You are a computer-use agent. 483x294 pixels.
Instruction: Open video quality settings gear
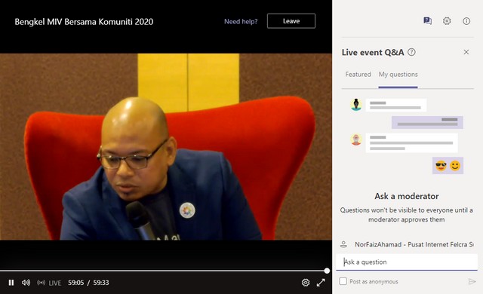click(305, 282)
